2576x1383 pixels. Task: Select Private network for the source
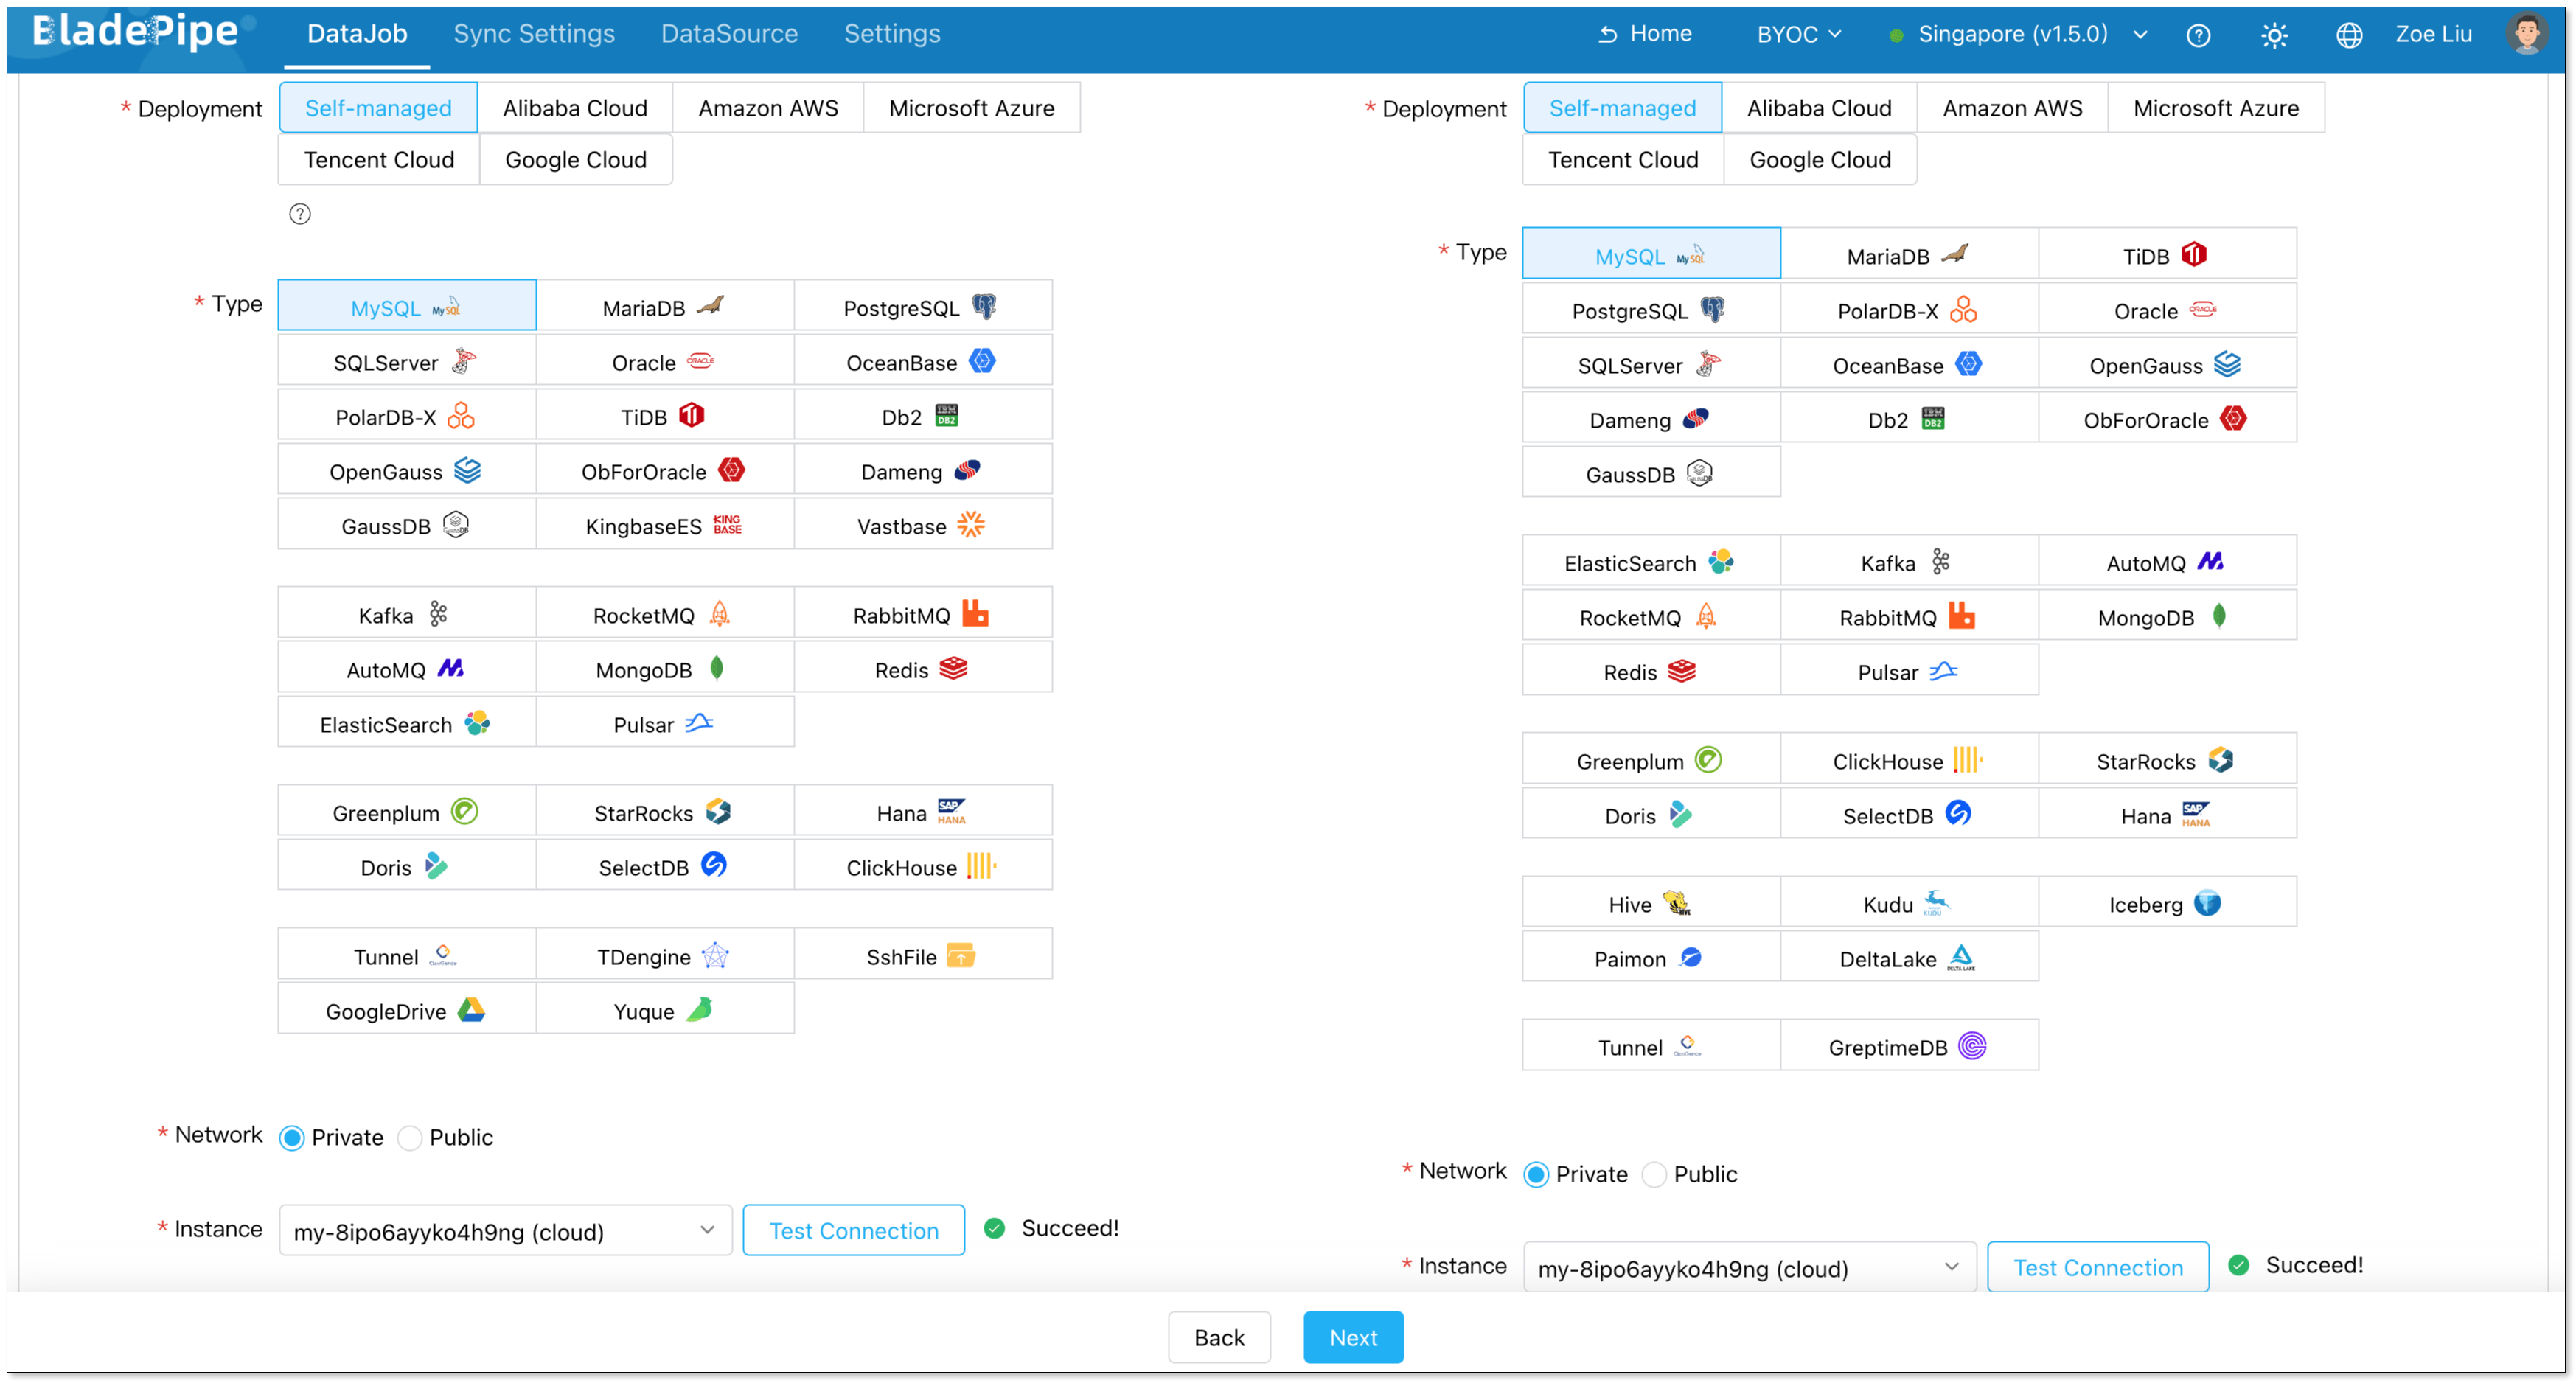tap(291, 1137)
